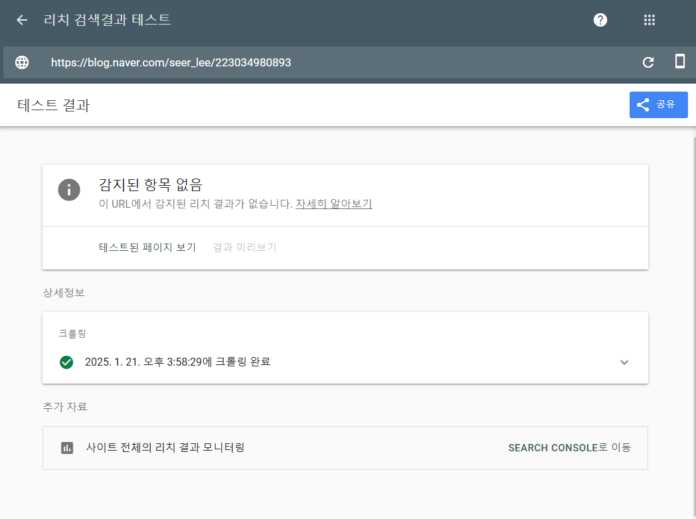Click the green crawl success check icon
The height and width of the screenshot is (519, 696).
pos(66,362)
